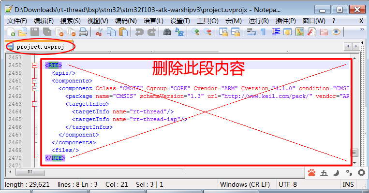Click the Save file toolbar icon
The height and width of the screenshot is (193, 369).
tap(34, 32)
